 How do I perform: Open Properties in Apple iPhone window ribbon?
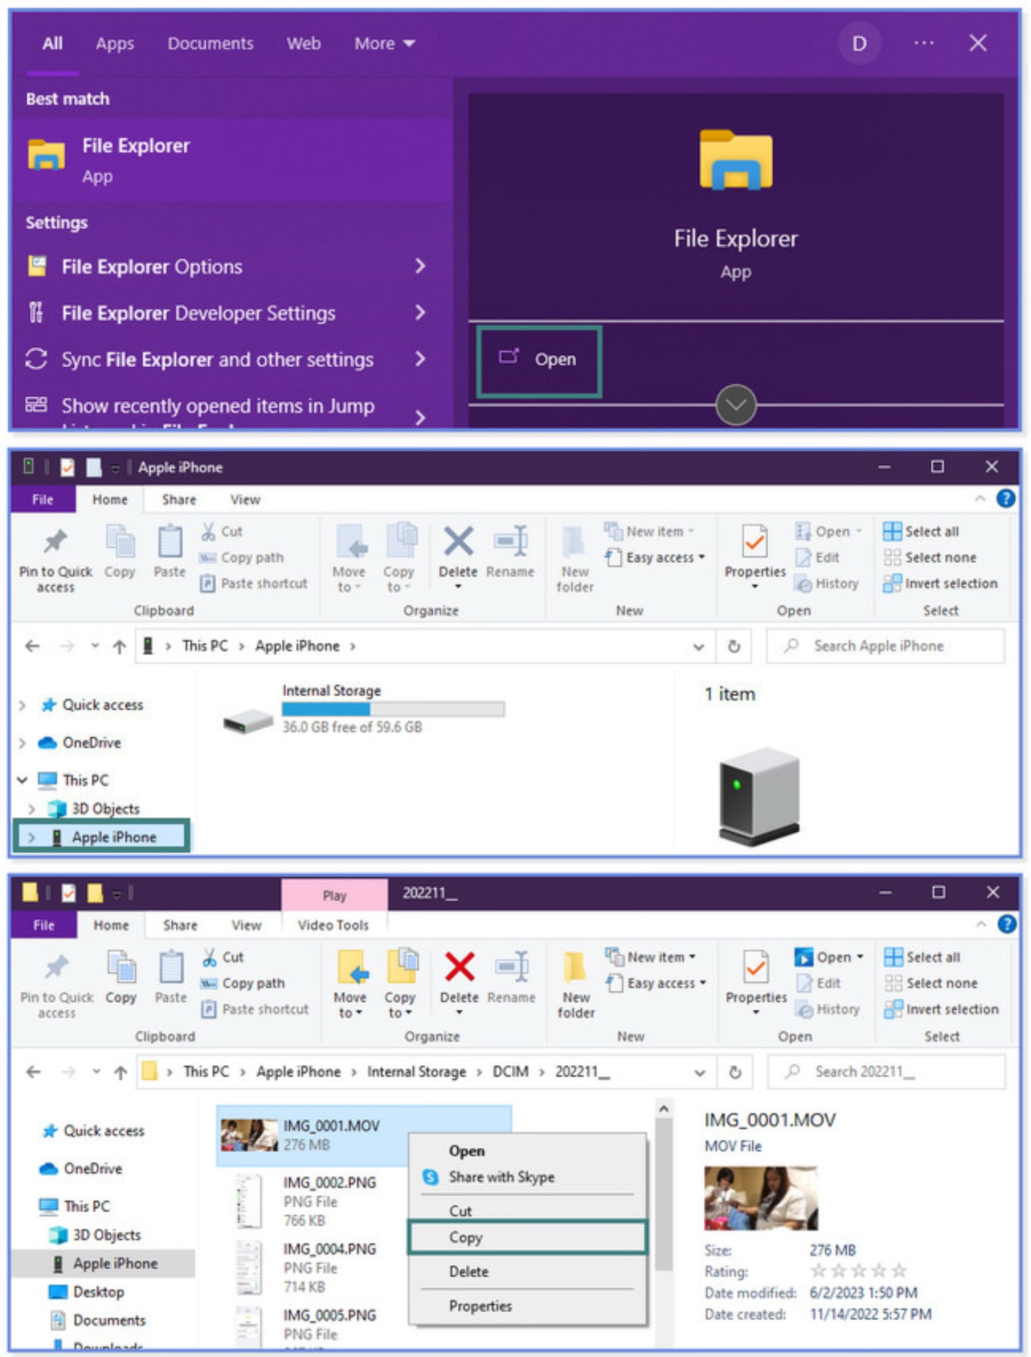click(755, 556)
